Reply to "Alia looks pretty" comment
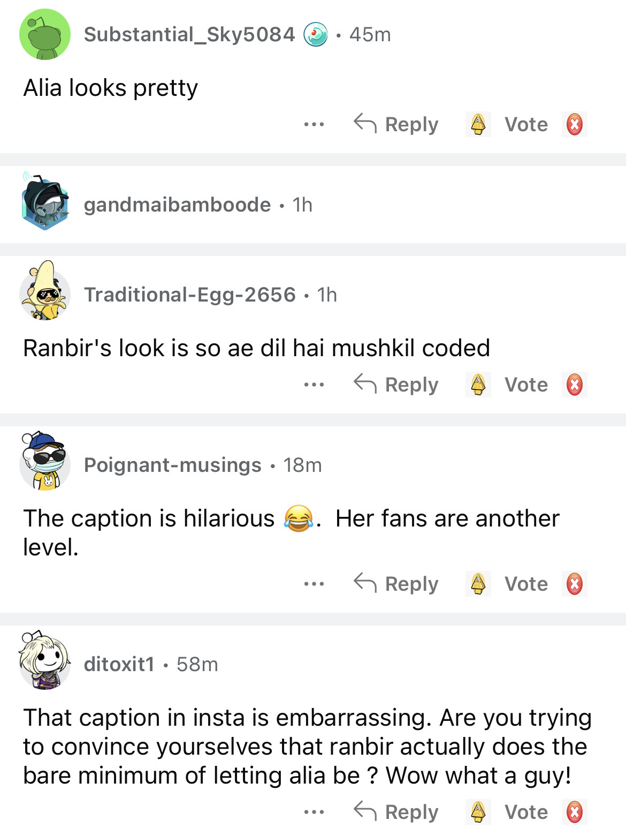 [396, 124]
